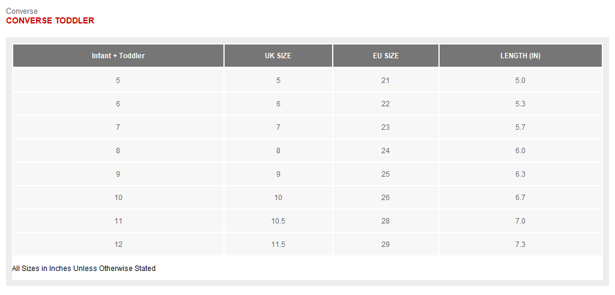Select the 5.0 length cell

pos(520,80)
